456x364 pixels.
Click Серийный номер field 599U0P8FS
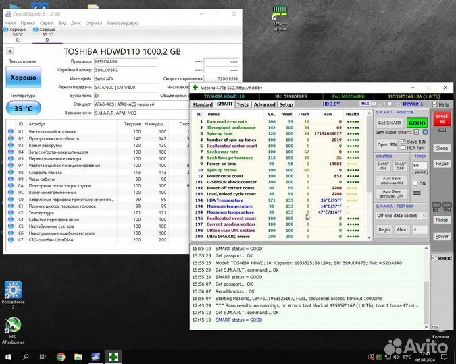(126, 70)
